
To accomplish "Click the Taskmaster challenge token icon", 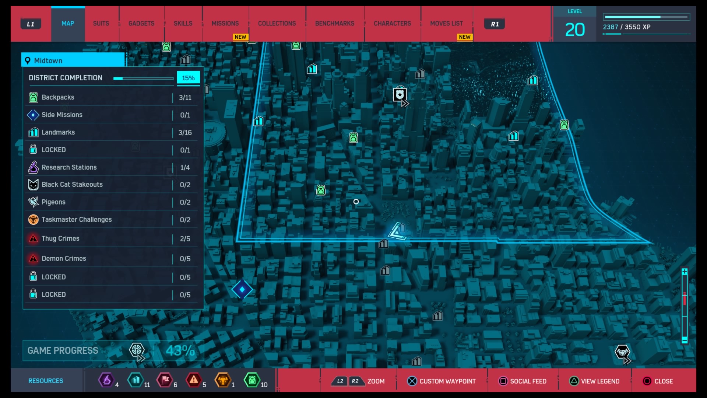I will coord(223,380).
